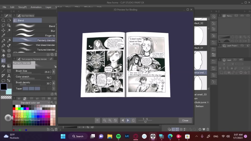Select the black main color swatch
Screen dimensions: 251x141
4,87
